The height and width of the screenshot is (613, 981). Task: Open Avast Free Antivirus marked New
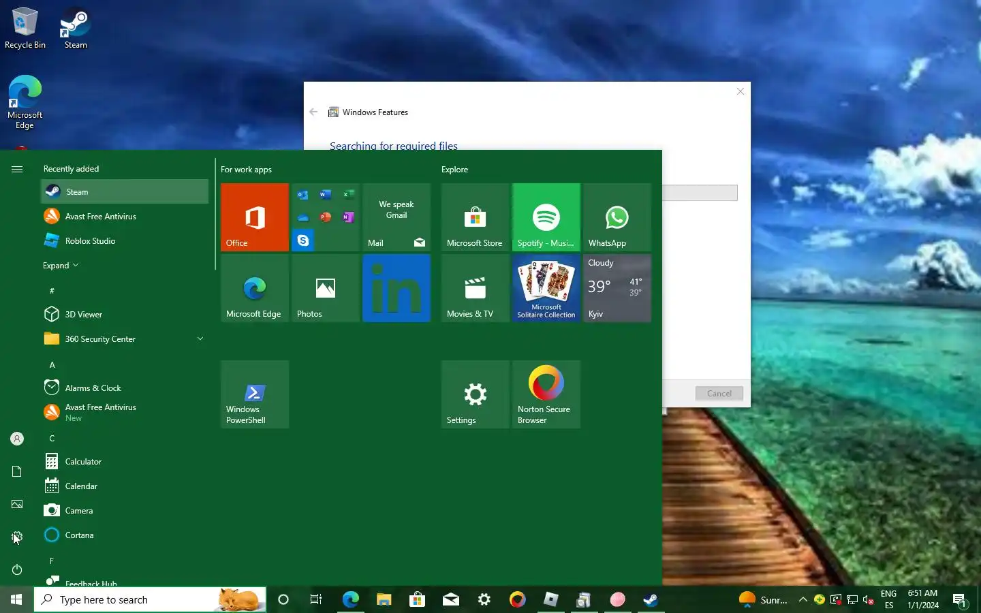pyautogui.click(x=125, y=412)
